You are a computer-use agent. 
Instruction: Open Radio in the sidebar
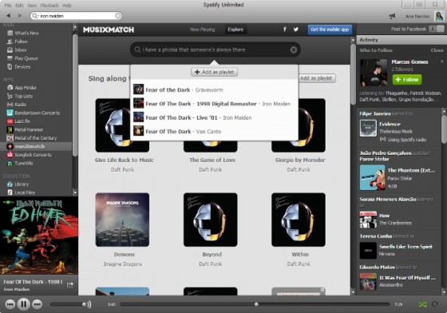click(x=20, y=105)
